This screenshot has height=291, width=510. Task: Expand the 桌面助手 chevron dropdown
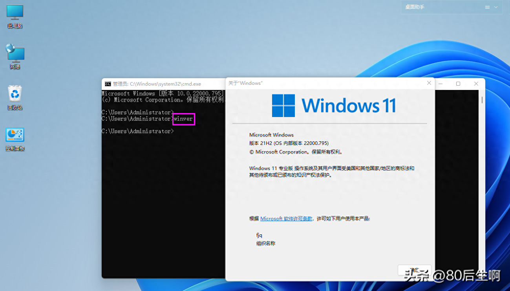(496, 7)
